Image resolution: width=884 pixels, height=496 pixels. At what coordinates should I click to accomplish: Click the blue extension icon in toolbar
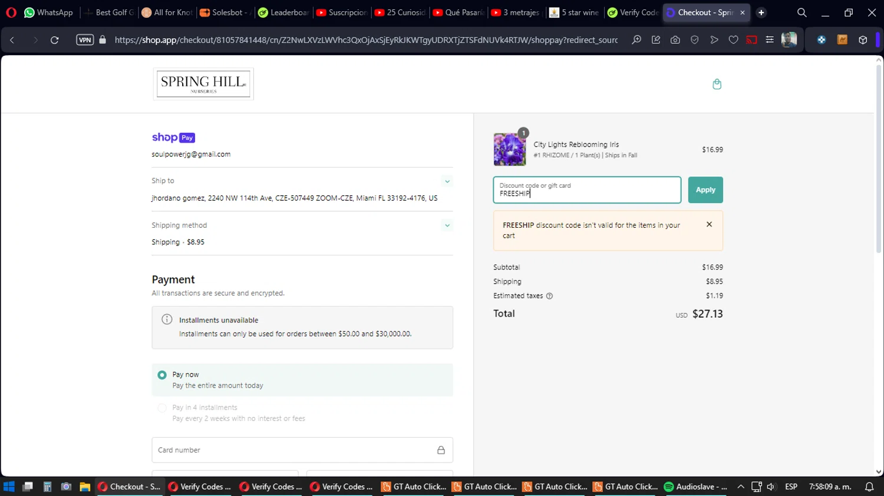[822, 40]
